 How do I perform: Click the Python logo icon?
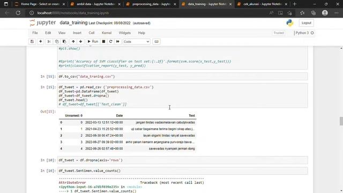[x=290, y=23]
